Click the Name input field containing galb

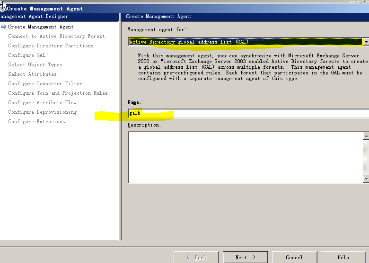[x=248, y=113]
